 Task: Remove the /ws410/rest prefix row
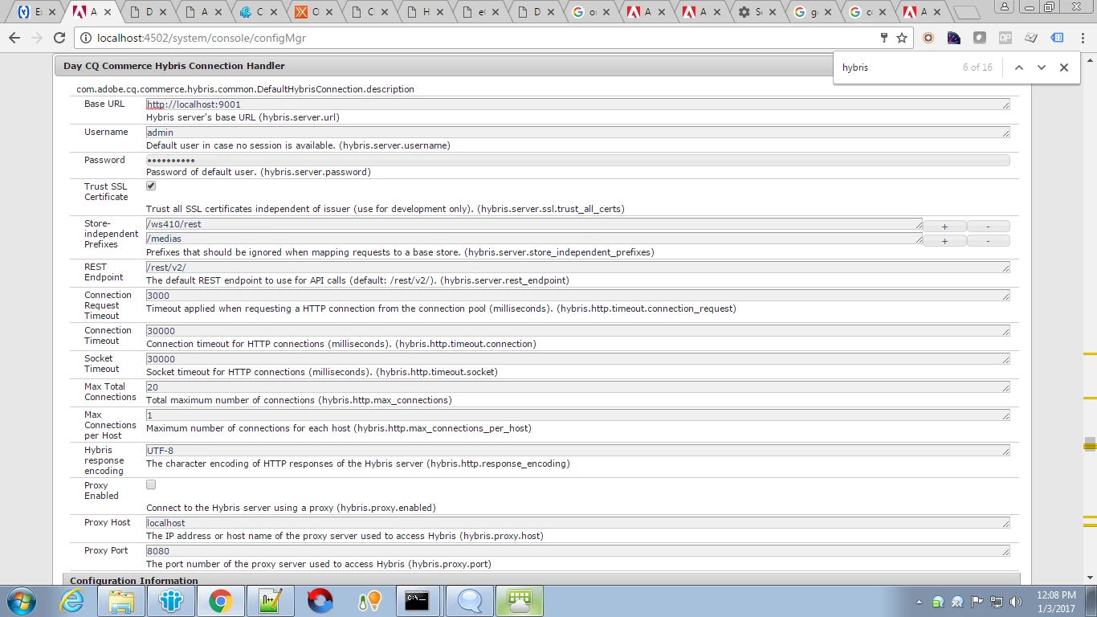coord(988,227)
